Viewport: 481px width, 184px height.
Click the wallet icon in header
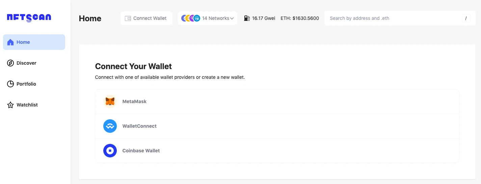[128, 19]
